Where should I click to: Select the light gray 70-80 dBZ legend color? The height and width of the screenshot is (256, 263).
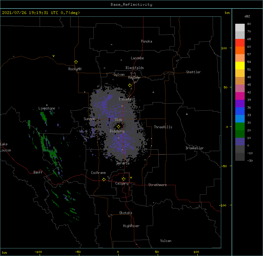tap(240, 28)
